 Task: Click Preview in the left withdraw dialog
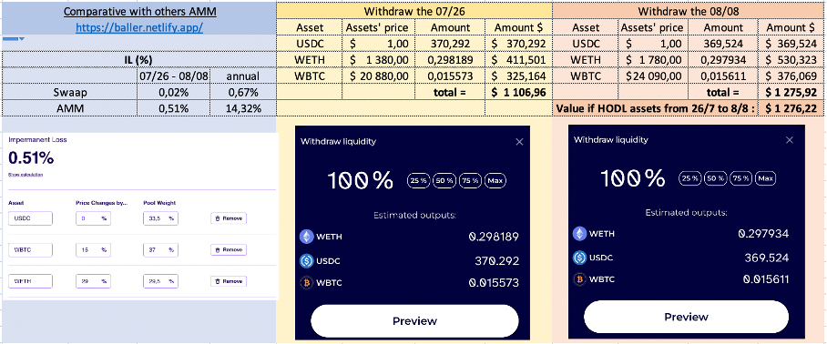[x=414, y=321]
